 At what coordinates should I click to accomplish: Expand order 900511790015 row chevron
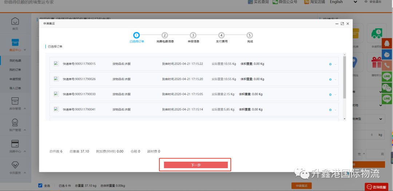[x=336, y=65]
